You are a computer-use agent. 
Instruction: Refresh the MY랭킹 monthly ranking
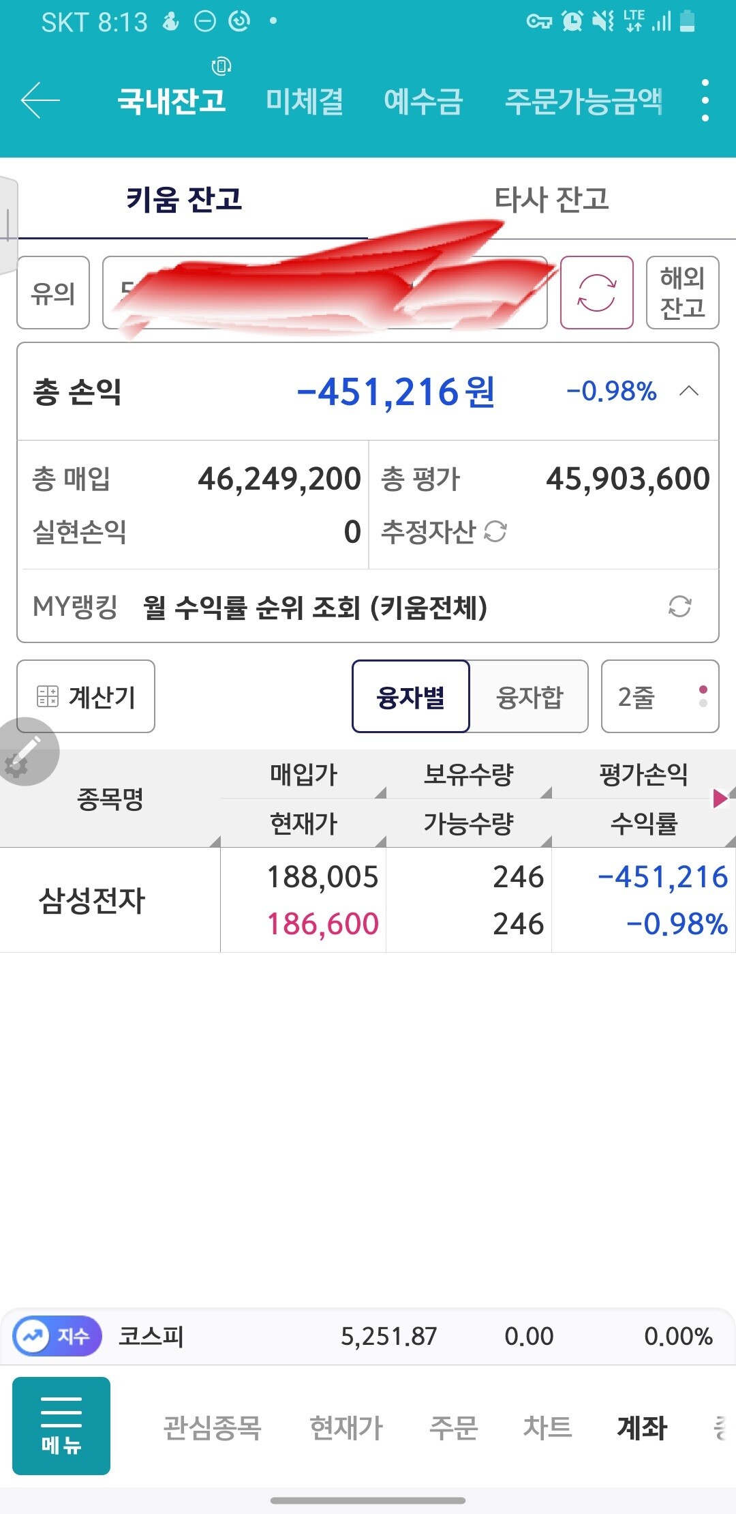(679, 606)
